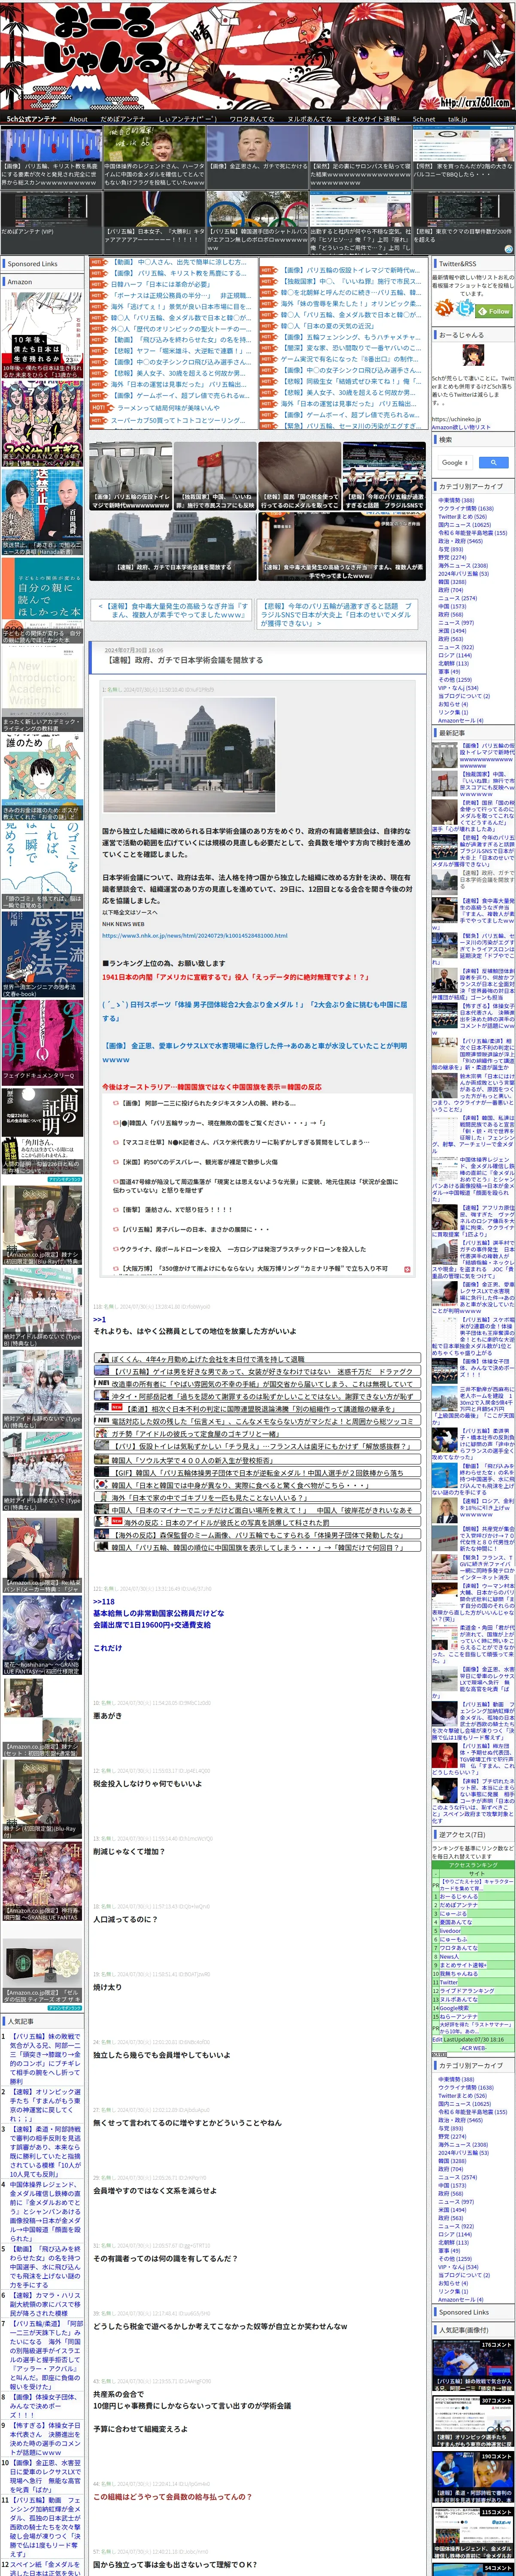Open the ヌルポあんてな menu item
Viewport: 516px width, 2576px height.
(309, 119)
